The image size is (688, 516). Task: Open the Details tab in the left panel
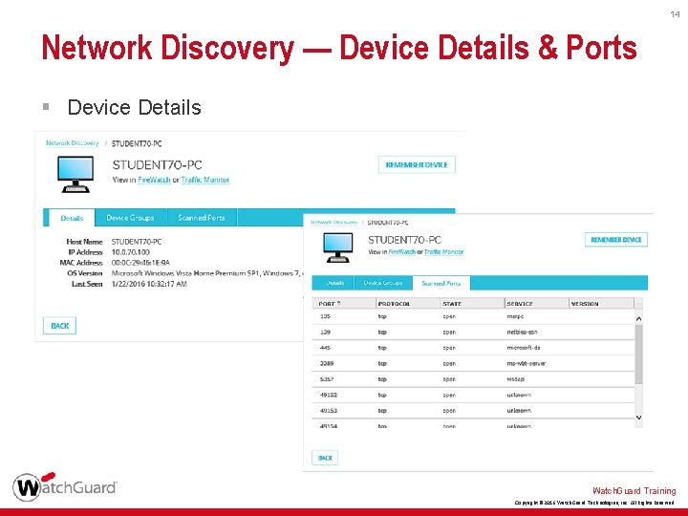coord(72,218)
